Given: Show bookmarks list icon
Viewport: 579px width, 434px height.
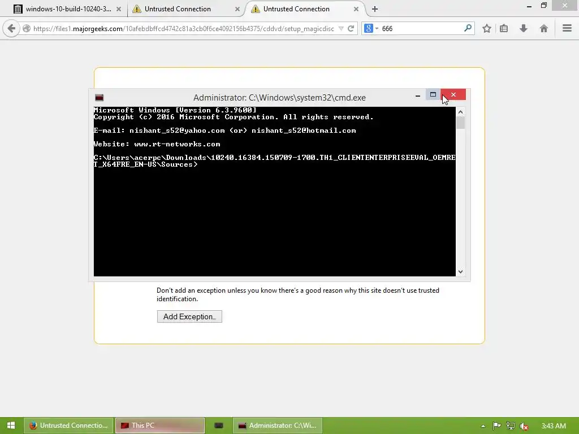Looking at the screenshot, I should point(504,28).
